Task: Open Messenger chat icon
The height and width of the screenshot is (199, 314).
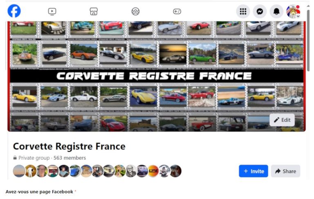Action: coord(260,11)
